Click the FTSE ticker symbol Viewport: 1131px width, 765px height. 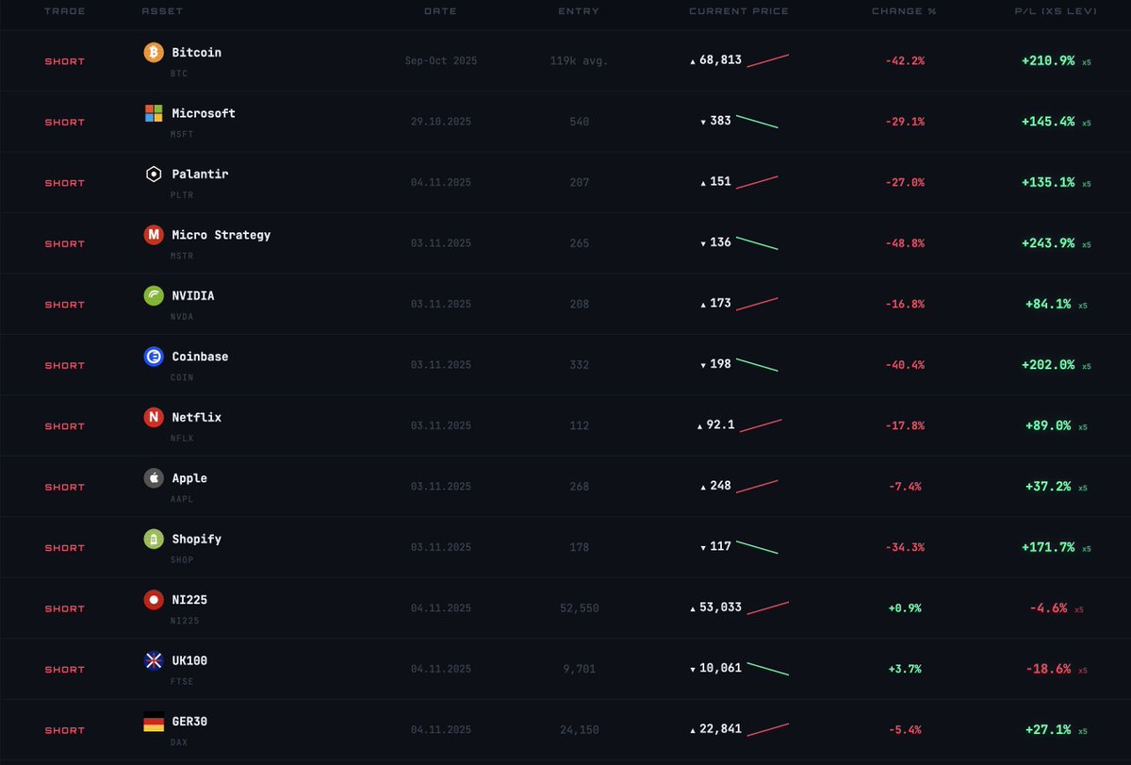coord(182,681)
